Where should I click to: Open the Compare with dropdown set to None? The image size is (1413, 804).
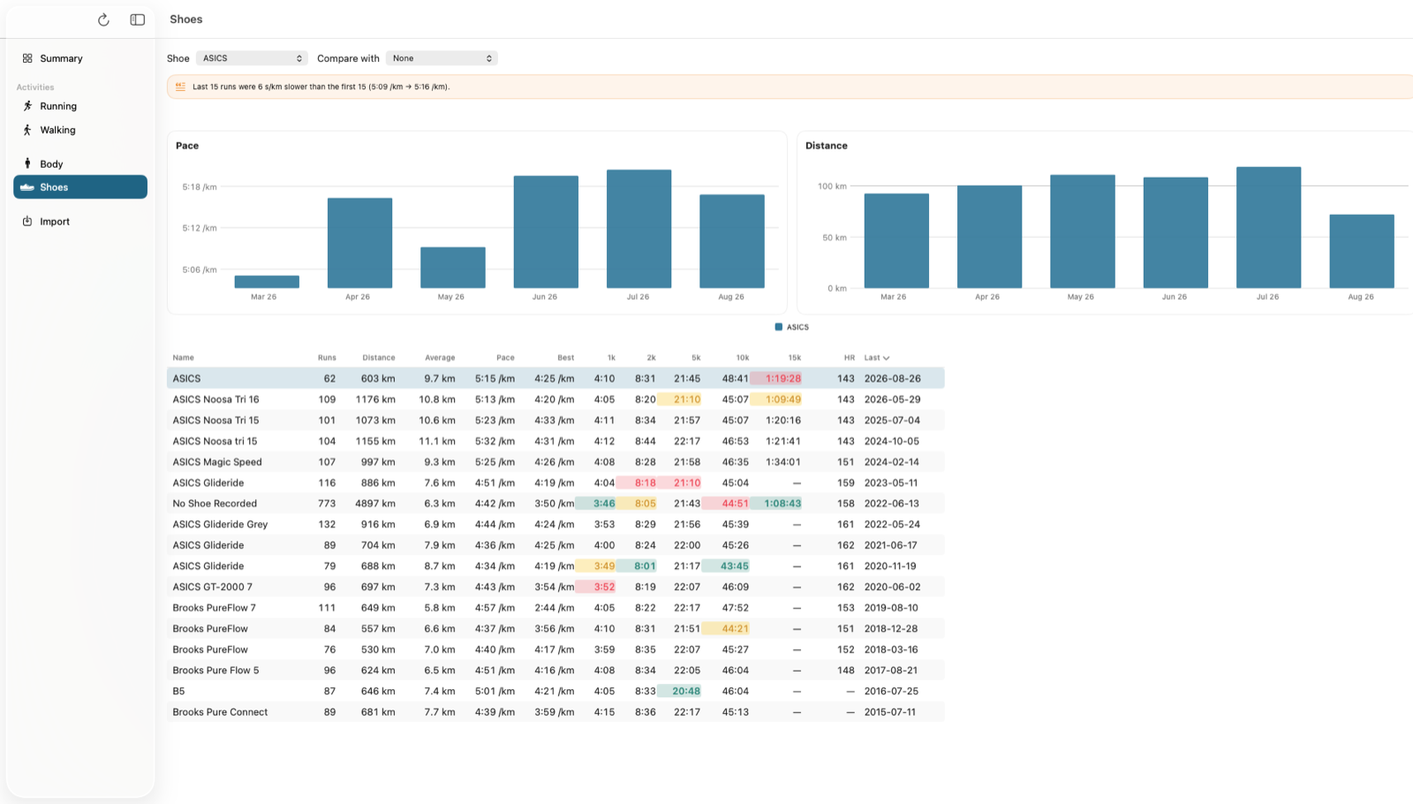pyautogui.click(x=442, y=58)
